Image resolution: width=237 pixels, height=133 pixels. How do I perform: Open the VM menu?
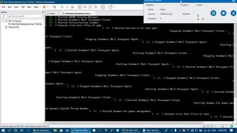click(23, 7)
